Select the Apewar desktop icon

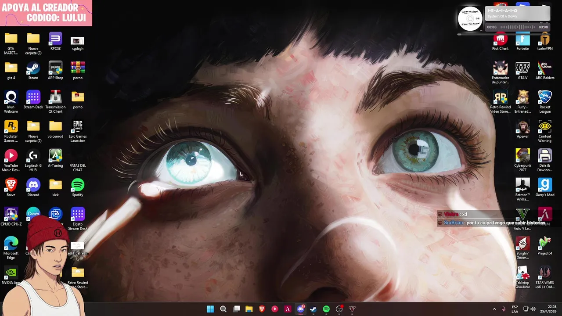pyautogui.click(x=522, y=129)
